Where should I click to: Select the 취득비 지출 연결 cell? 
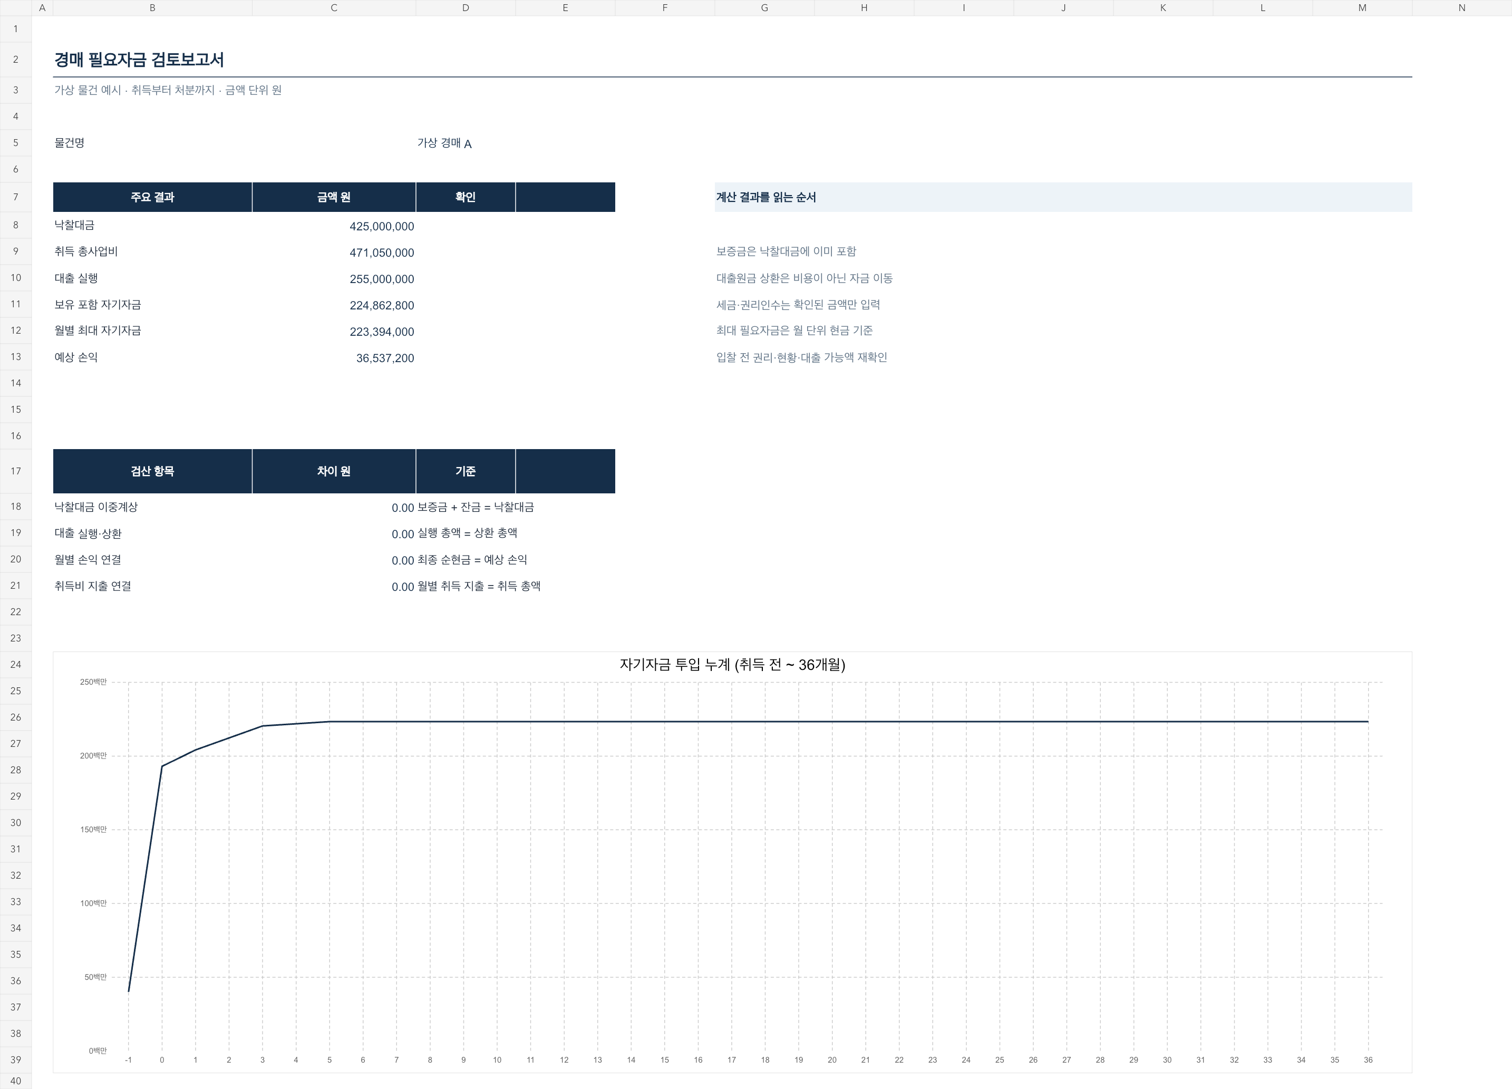(x=153, y=586)
